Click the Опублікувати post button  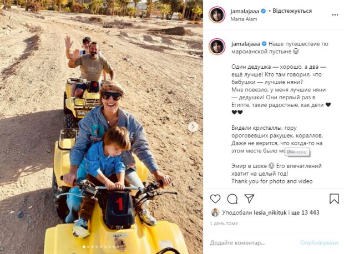[x=319, y=243]
